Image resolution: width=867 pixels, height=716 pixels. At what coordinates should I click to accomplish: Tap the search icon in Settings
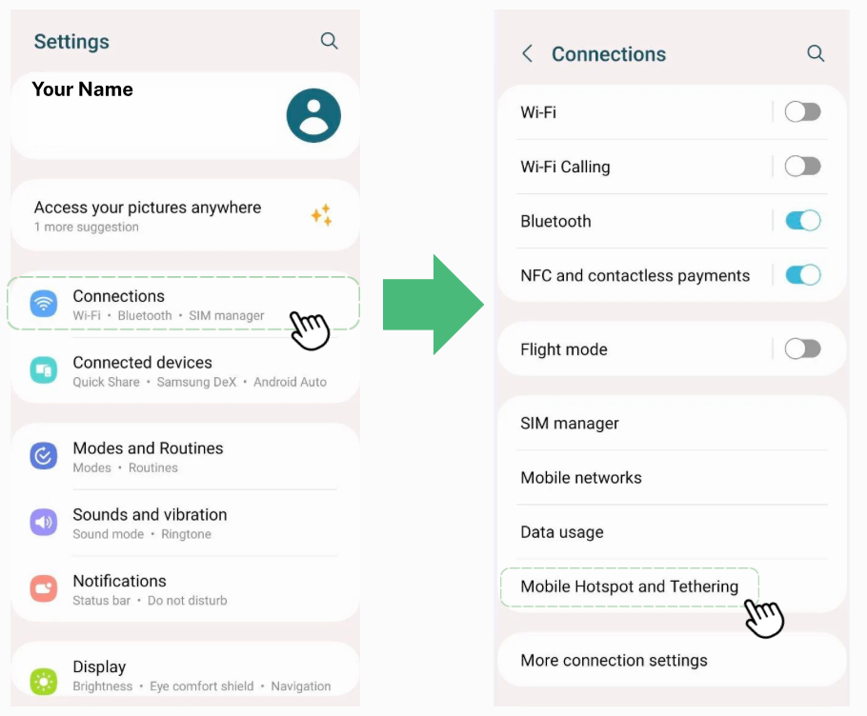click(329, 41)
